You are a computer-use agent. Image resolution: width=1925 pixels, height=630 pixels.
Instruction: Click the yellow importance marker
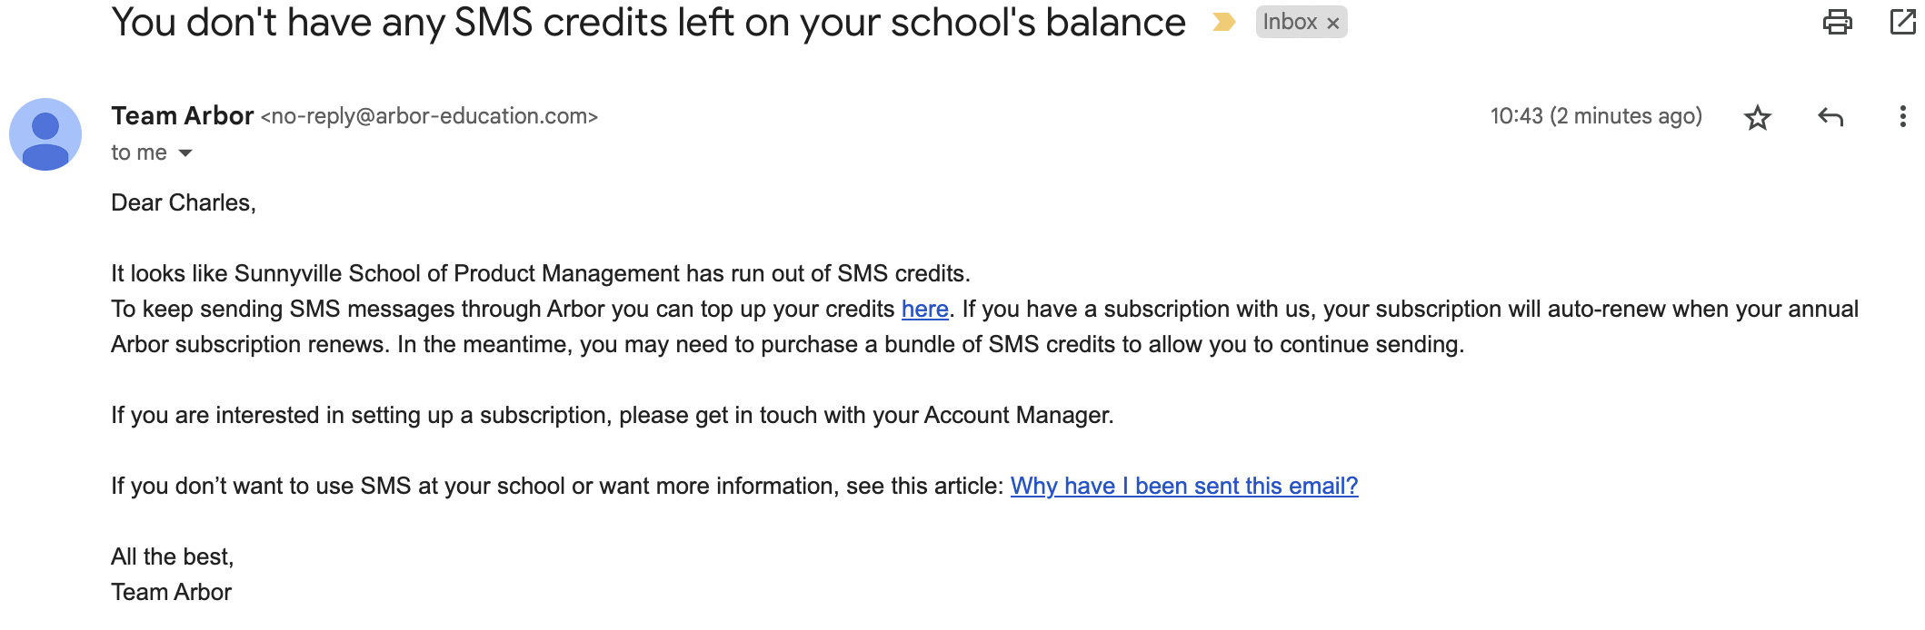[x=1223, y=23]
